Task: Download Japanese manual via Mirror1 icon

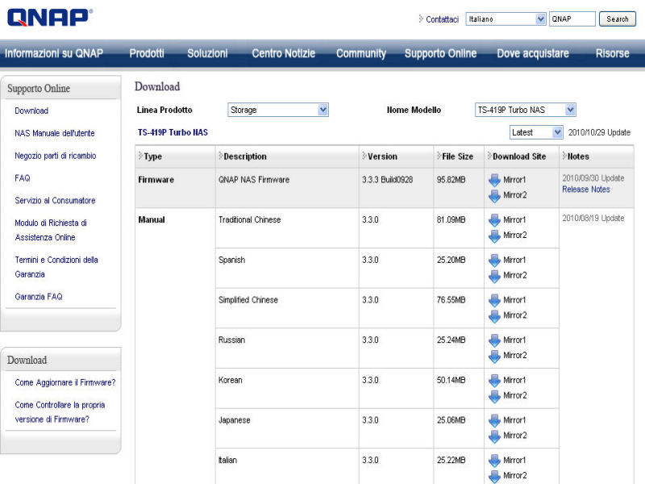Action: click(494, 420)
